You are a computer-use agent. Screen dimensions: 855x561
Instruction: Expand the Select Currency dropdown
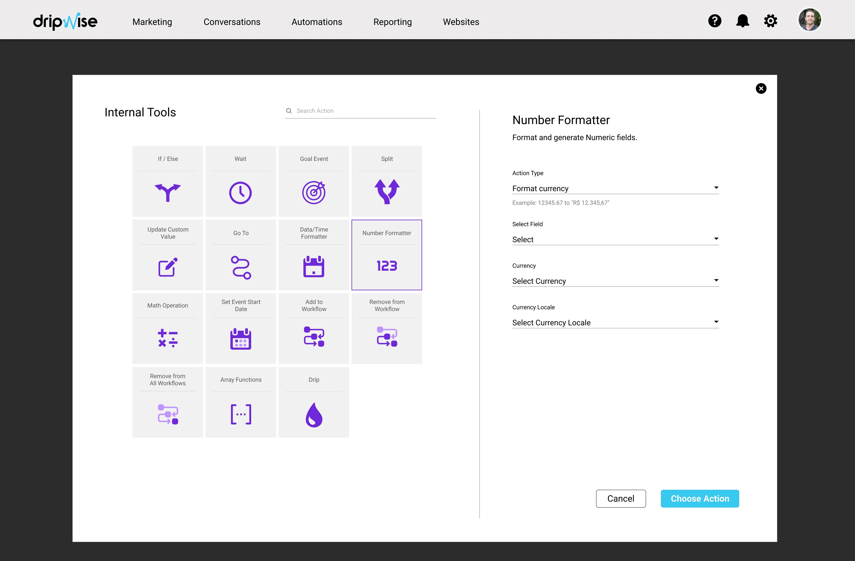[615, 281]
